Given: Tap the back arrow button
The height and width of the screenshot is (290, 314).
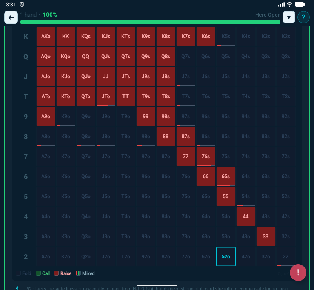Looking at the screenshot, I should click(x=11, y=17).
